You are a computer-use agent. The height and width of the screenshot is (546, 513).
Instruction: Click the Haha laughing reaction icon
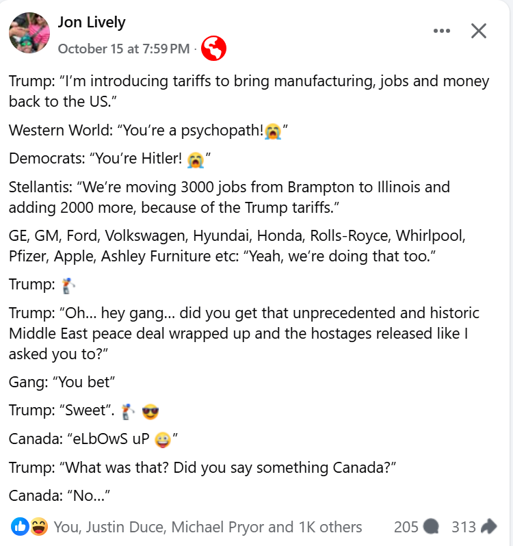(38, 526)
